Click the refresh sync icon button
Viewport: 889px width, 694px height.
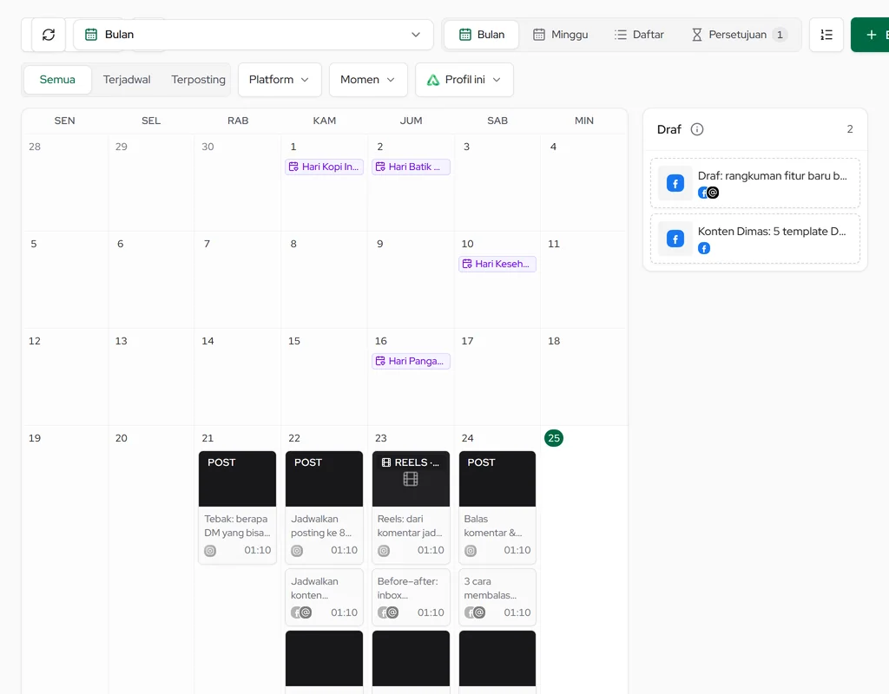(49, 35)
